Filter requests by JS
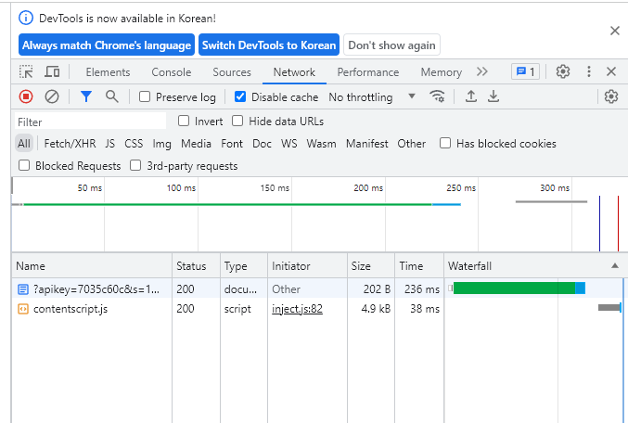Image resolution: width=628 pixels, height=423 pixels. pos(110,144)
